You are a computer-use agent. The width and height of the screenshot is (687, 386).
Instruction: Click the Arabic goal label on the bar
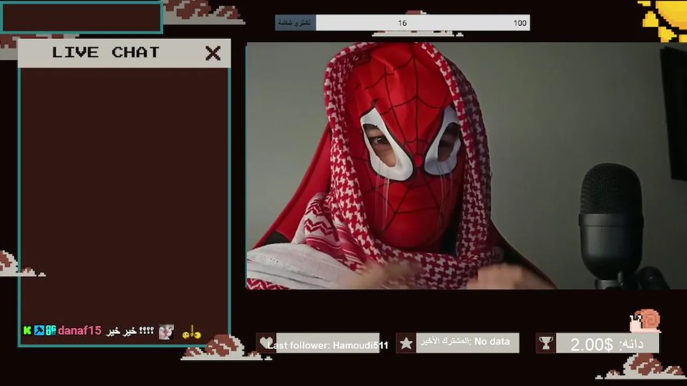pos(295,23)
